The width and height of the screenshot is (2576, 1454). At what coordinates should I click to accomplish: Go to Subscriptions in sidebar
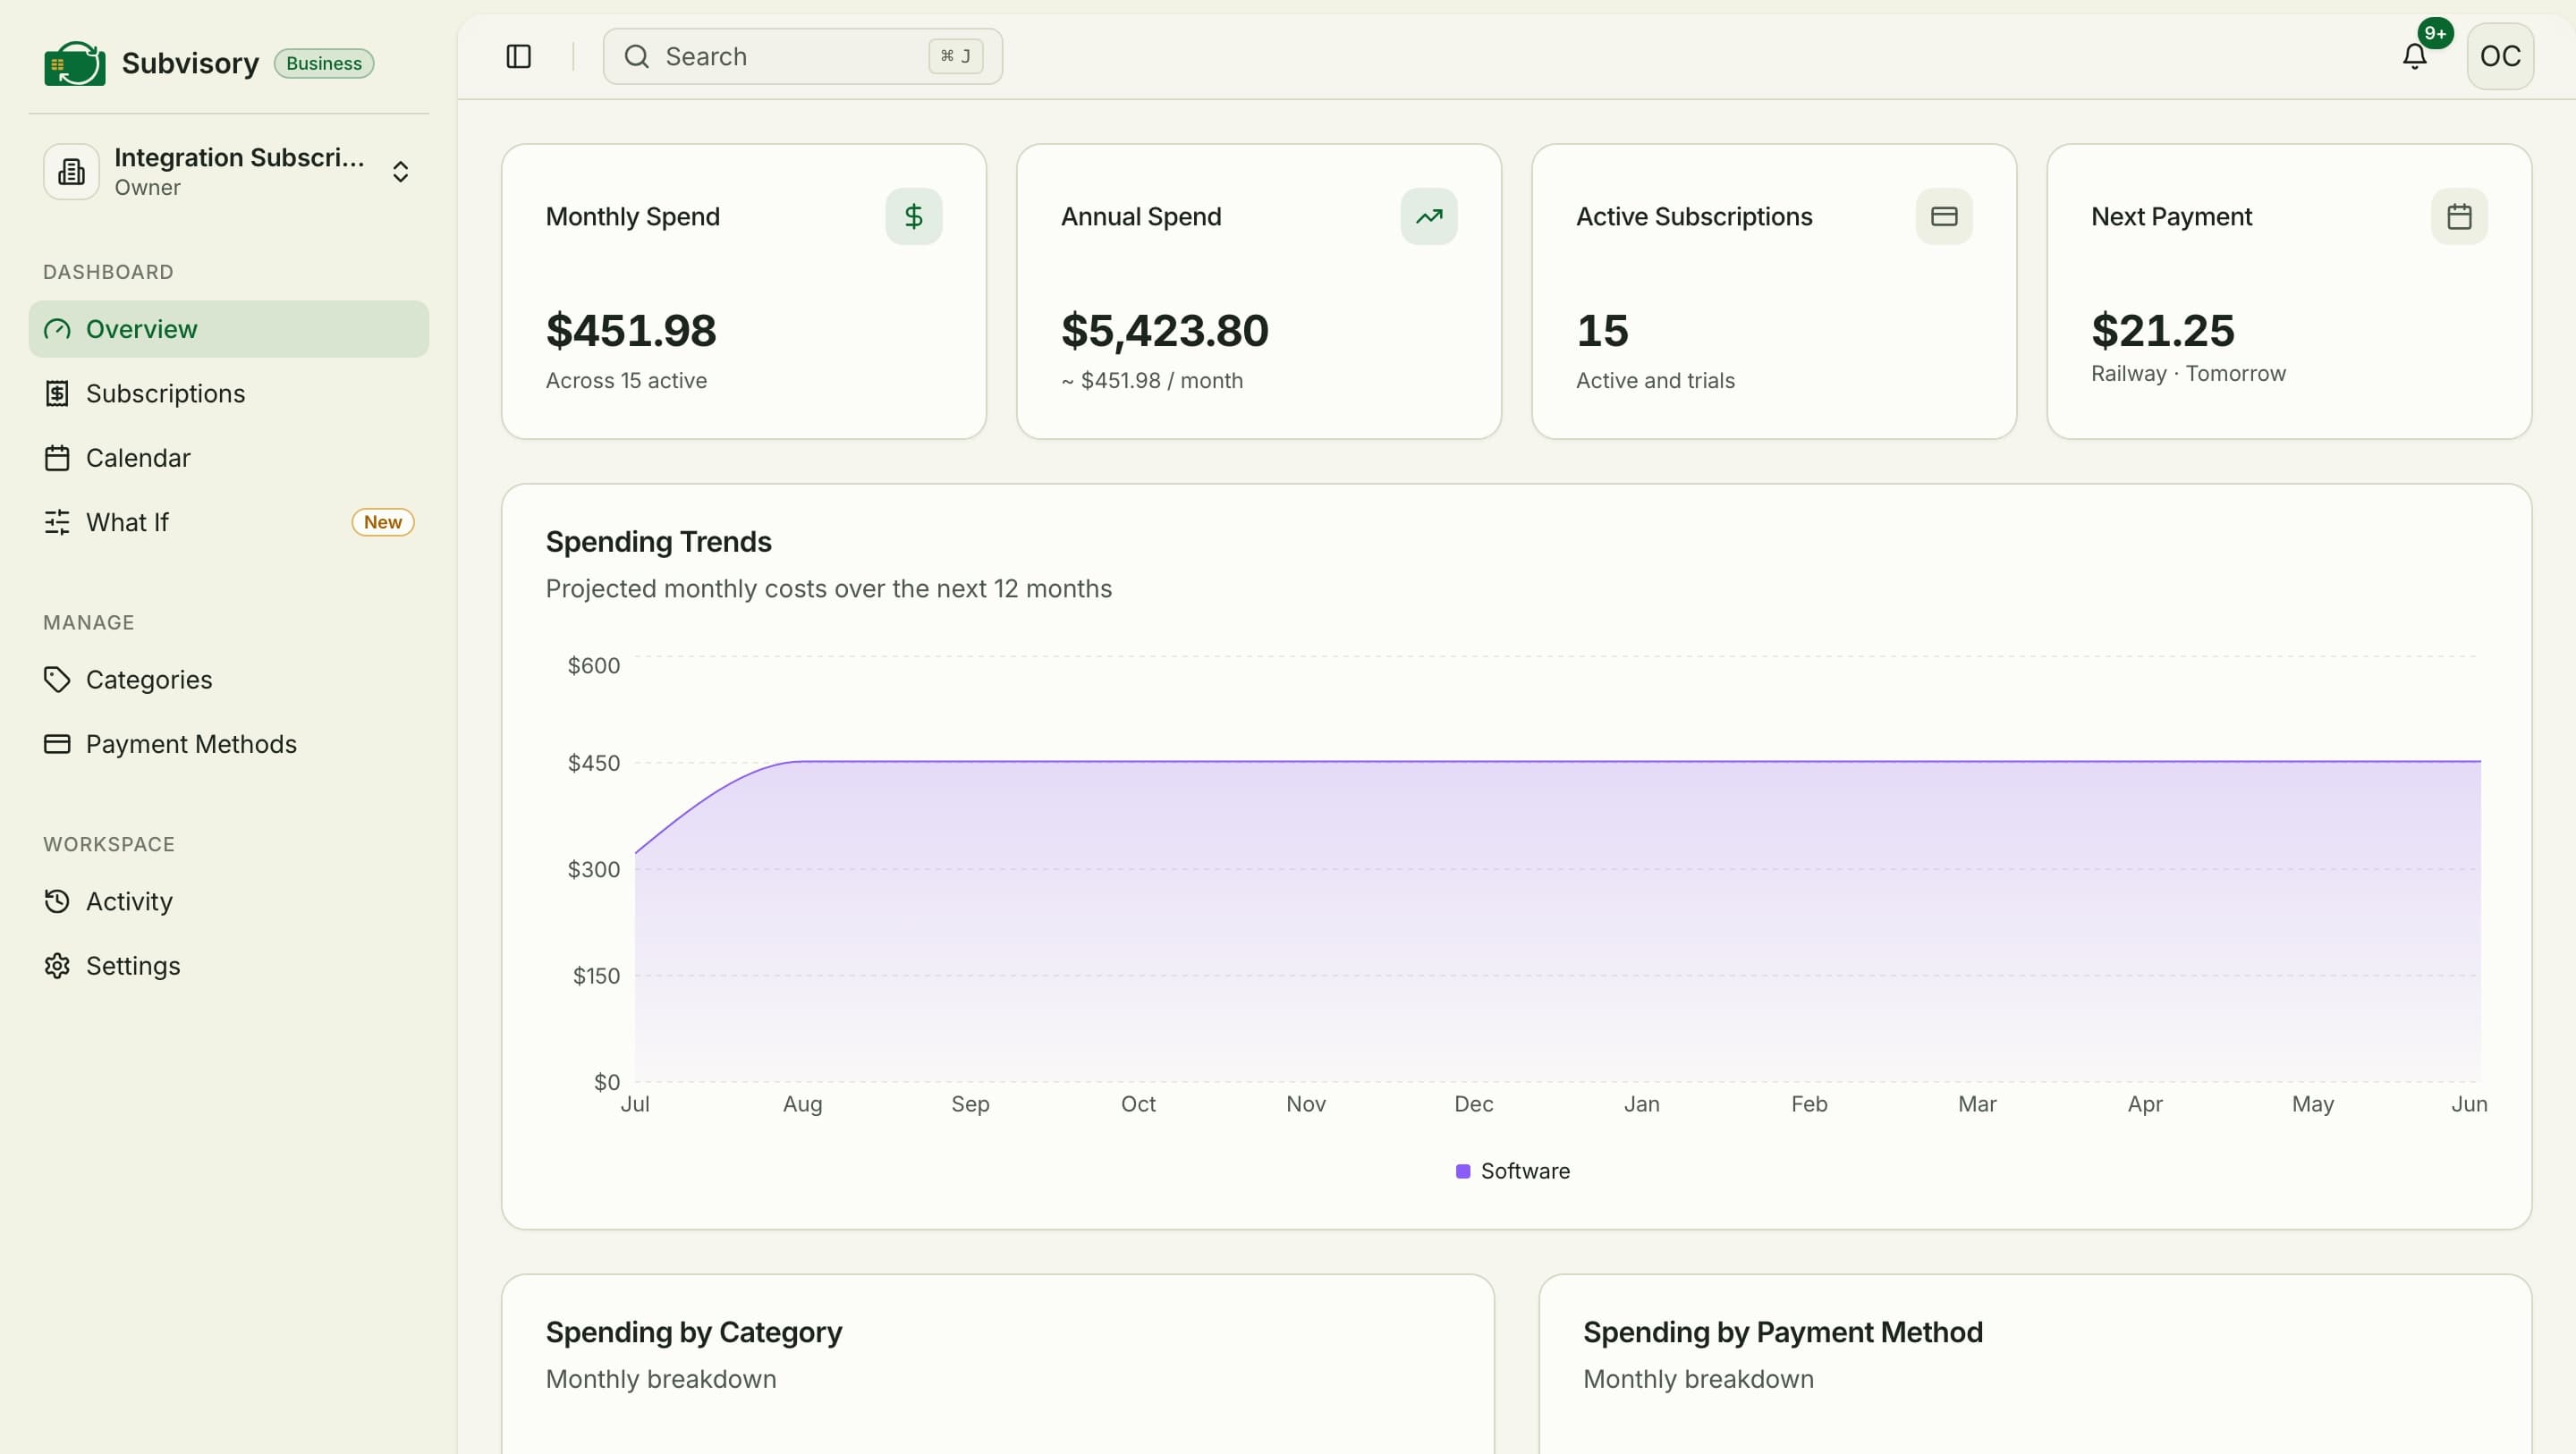pos(229,393)
